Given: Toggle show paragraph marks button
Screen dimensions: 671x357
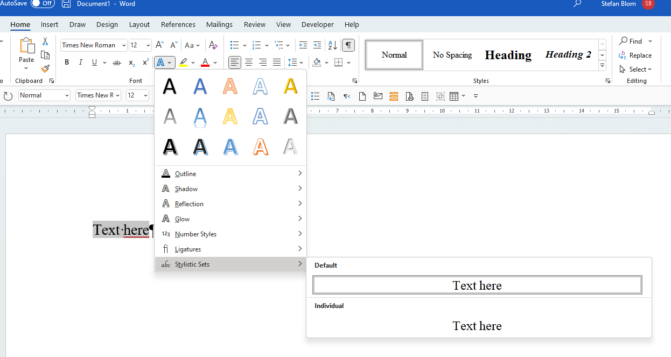Looking at the screenshot, I should [x=349, y=45].
